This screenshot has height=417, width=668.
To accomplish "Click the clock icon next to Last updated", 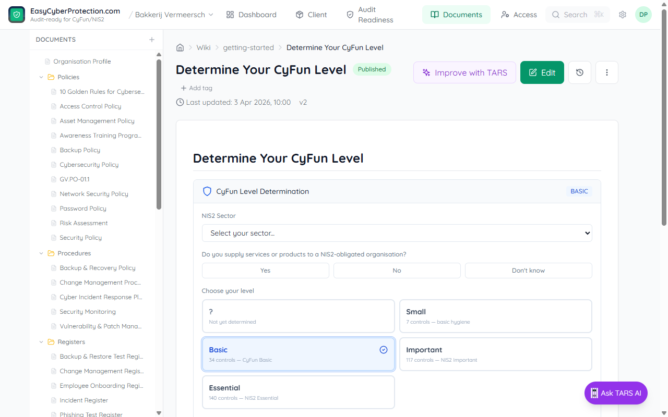I will (180, 102).
